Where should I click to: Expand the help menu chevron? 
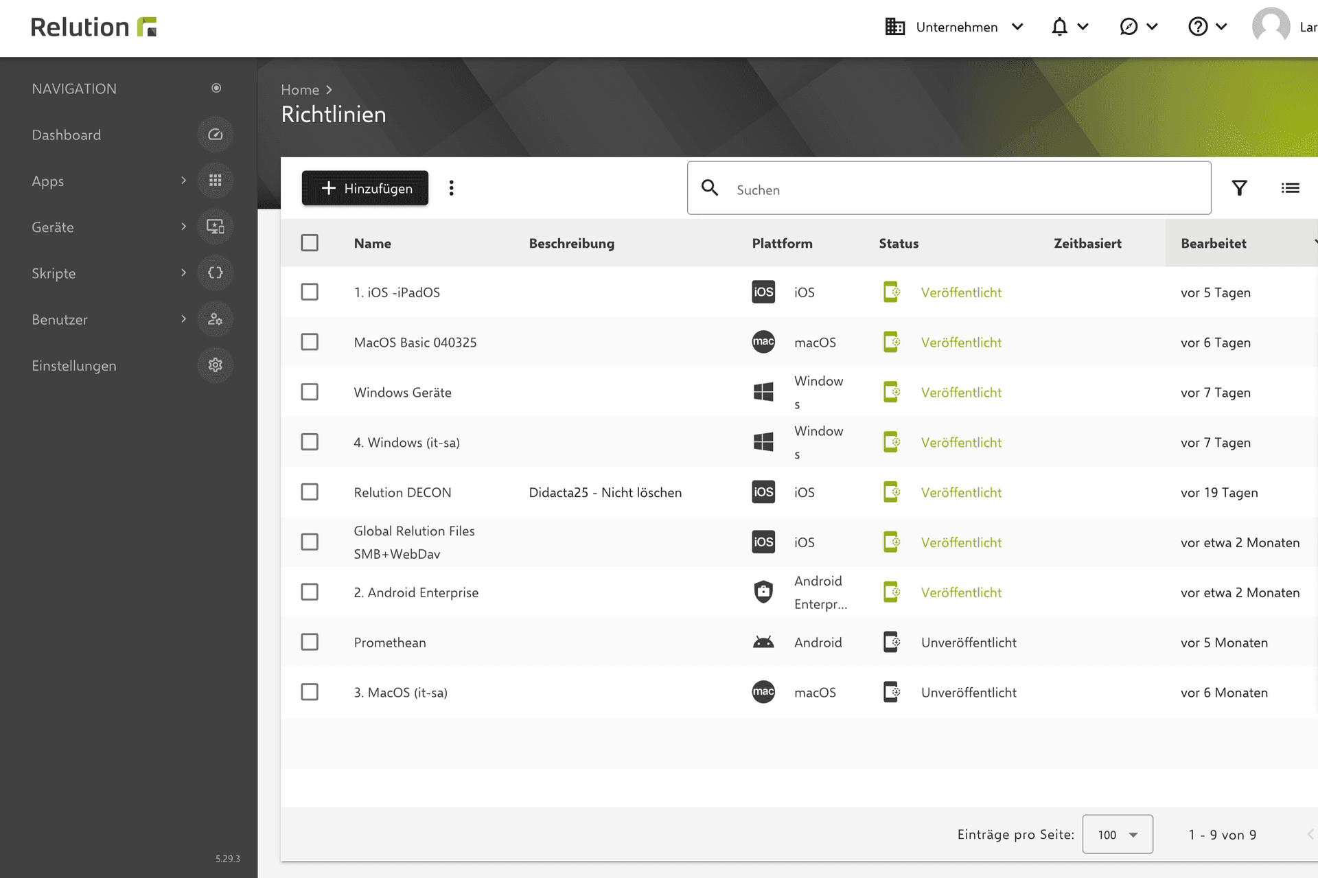click(x=1221, y=27)
